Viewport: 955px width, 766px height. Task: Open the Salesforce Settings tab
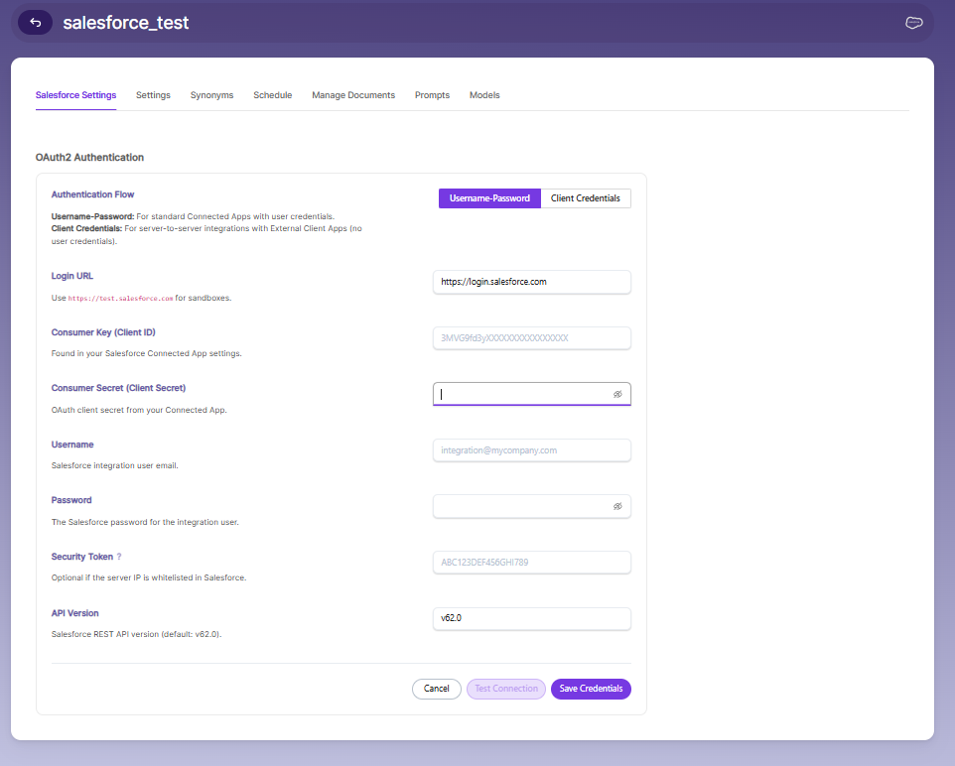pyautogui.click(x=75, y=95)
